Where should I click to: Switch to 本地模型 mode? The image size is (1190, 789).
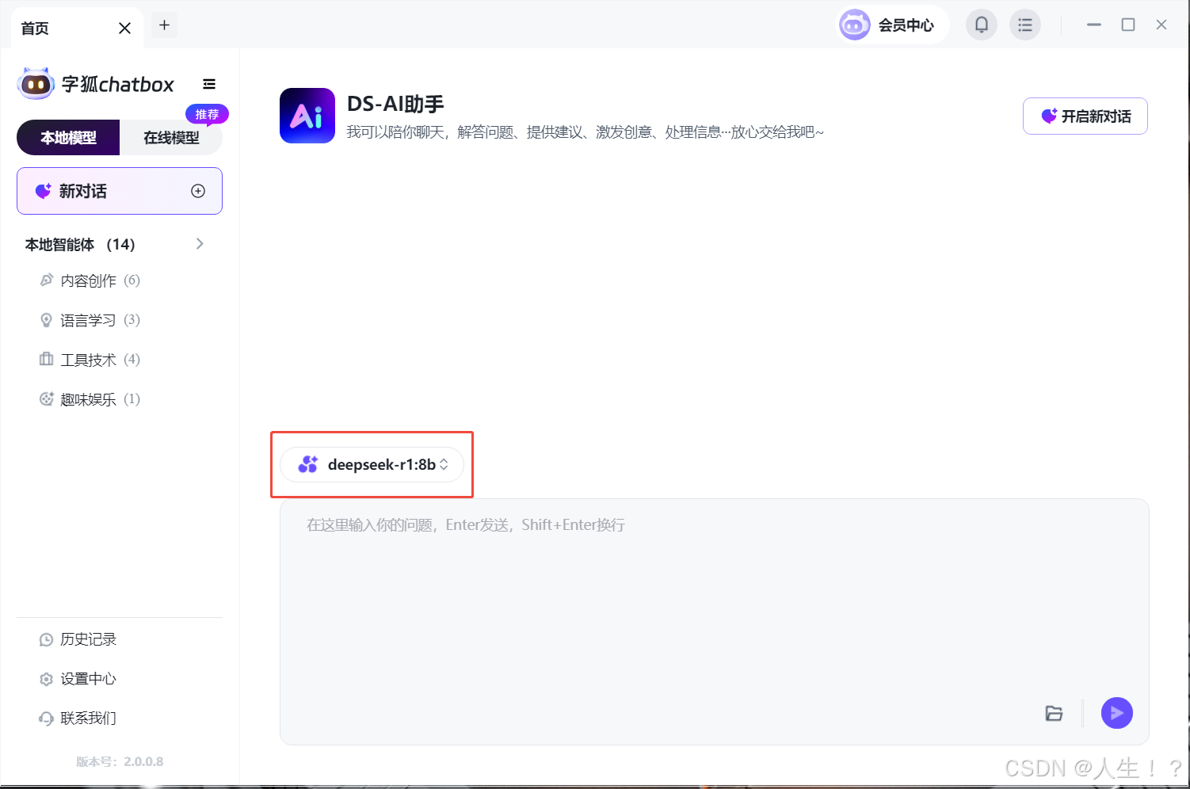[x=68, y=138]
